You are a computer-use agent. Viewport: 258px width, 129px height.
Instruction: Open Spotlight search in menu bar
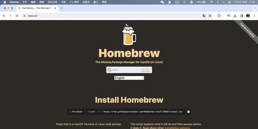pyautogui.click(x=223, y=2)
